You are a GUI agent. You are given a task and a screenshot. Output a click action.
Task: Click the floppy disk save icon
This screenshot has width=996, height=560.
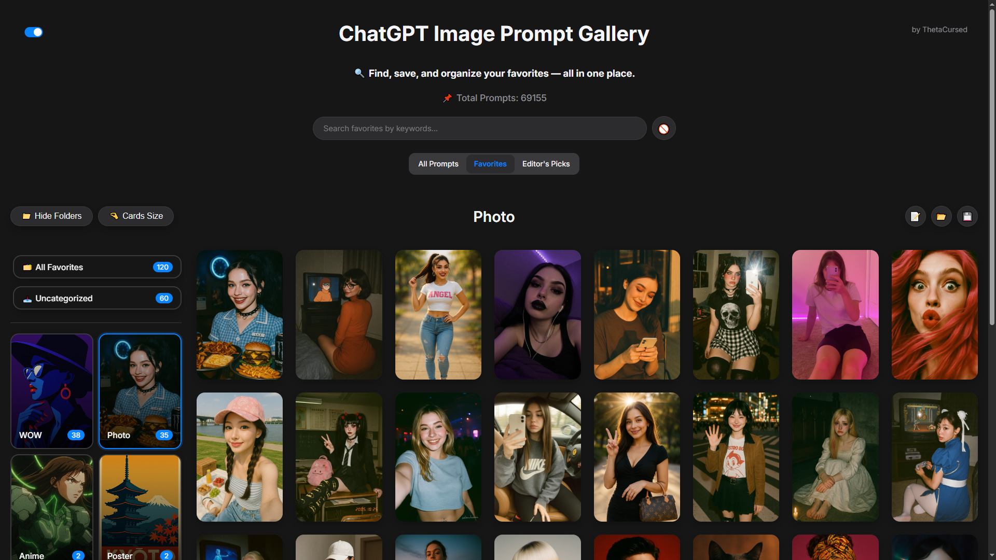(967, 216)
